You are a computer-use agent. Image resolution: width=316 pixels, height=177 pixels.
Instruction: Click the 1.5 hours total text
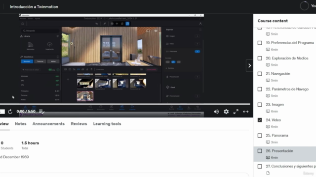coord(30,143)
